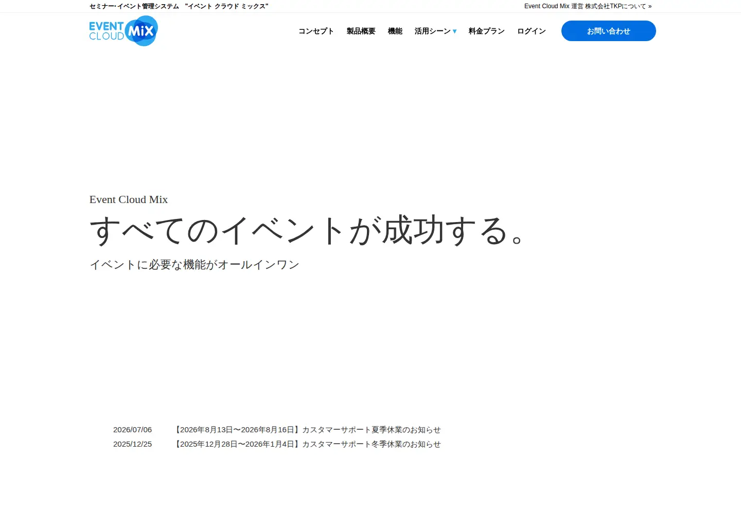Click the date 2025/12/25
The height and width of the screenshot is (514, 741).
point(132,444)
